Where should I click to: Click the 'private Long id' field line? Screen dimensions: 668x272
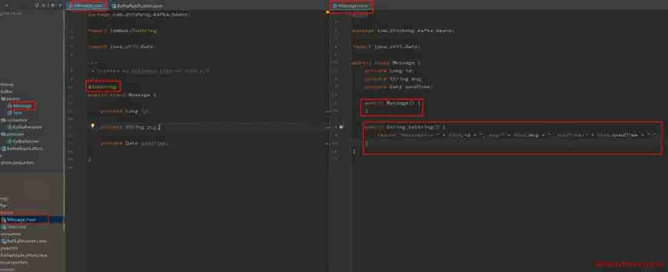tap(124, 111)
